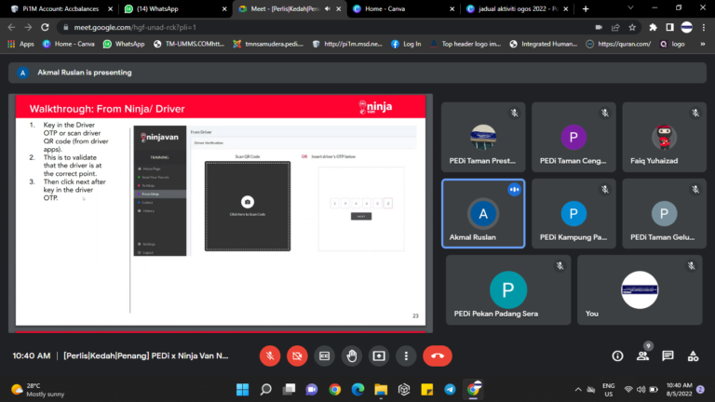Open the Windows Start menu

coord(243,389)
